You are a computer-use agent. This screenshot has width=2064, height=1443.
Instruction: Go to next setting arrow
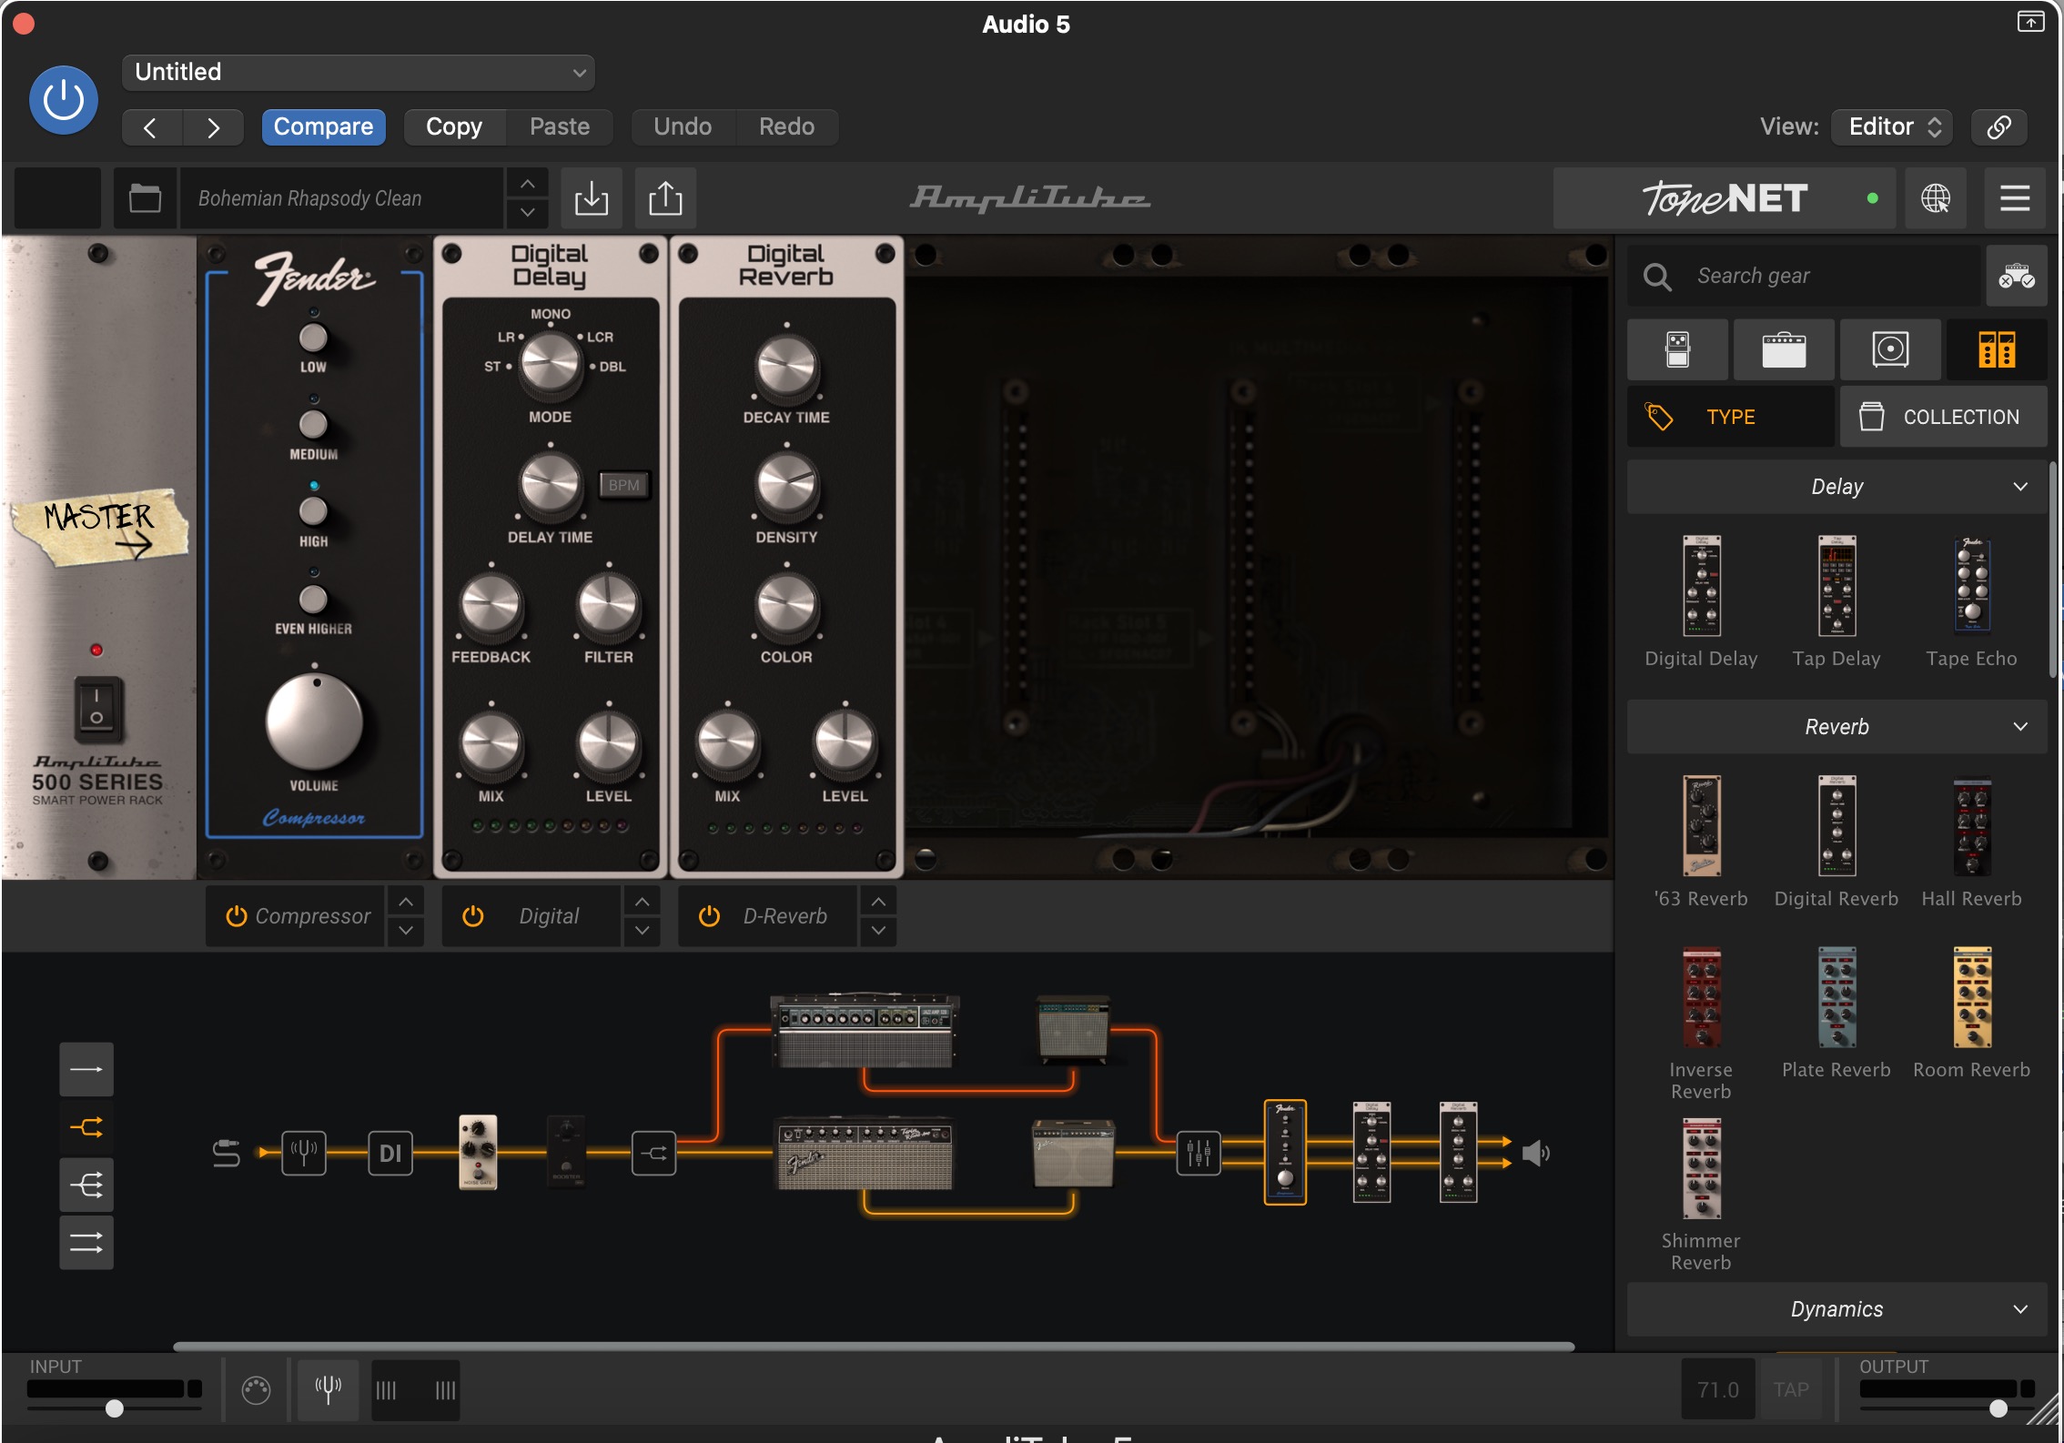[213, 127]
